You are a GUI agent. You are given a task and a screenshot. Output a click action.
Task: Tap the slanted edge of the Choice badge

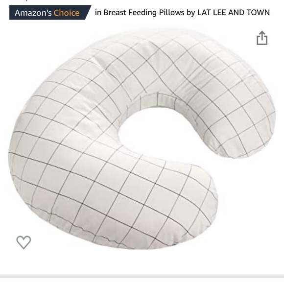point(88,13)
